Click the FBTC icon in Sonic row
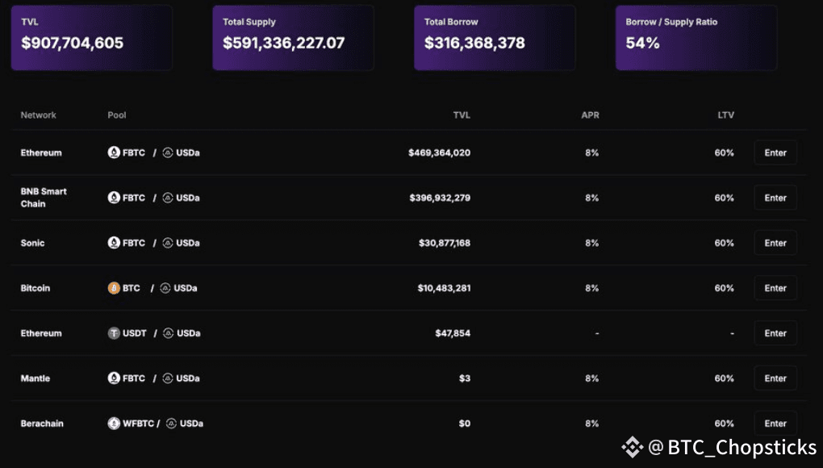The width and height of the screenshot is (823, 468). point(114,243)
